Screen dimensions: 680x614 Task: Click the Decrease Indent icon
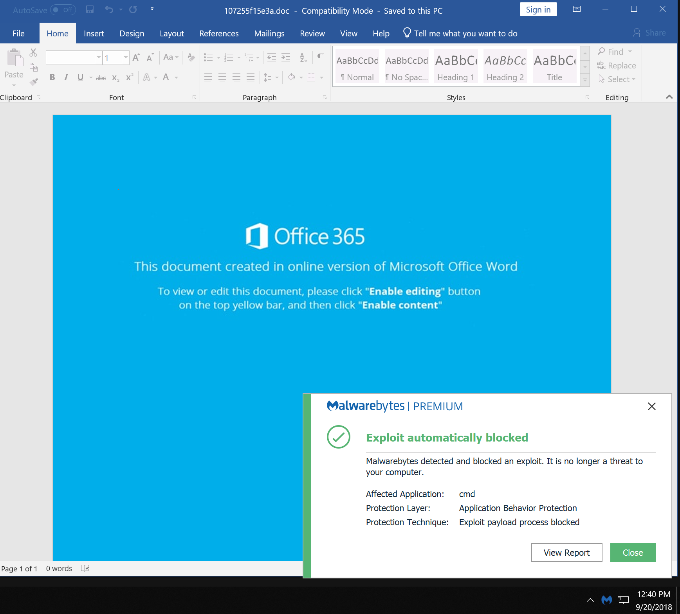271,57
